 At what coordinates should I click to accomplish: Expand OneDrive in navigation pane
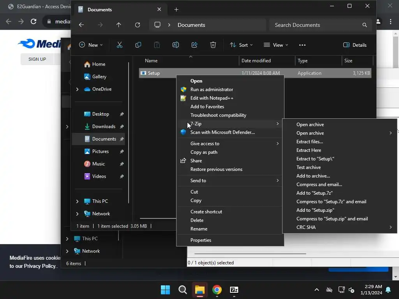(78, 89)
